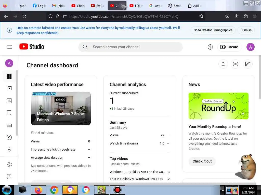The image size is (261, 195).
Task: Click the Check it out button
Action: [x=202, y=161]
